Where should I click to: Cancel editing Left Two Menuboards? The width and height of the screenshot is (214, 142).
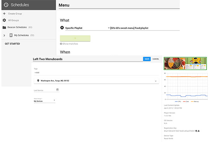pos(156,59)
